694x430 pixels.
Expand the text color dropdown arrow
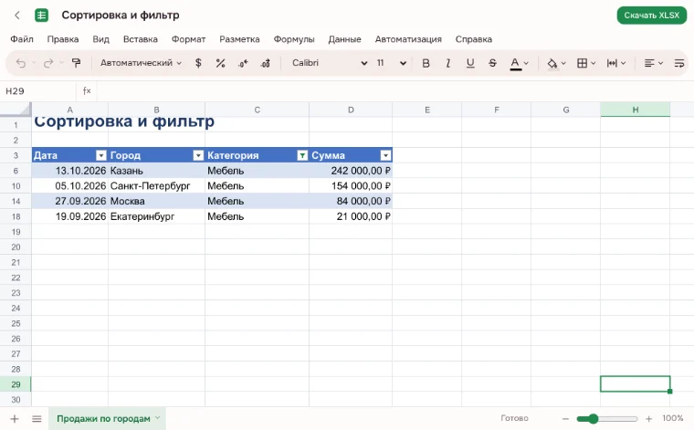click(526, 63)
